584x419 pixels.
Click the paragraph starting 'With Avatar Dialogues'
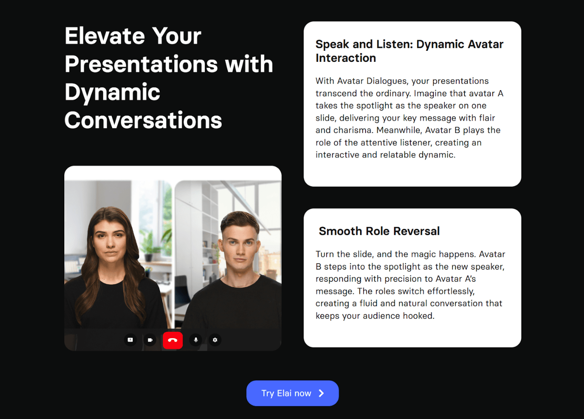(409, 118)
